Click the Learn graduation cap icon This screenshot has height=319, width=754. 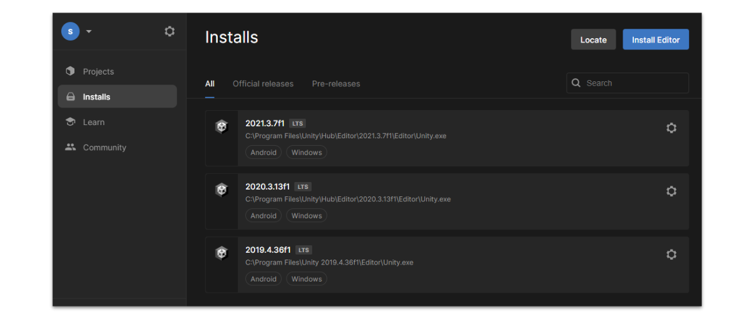point(70,122)
